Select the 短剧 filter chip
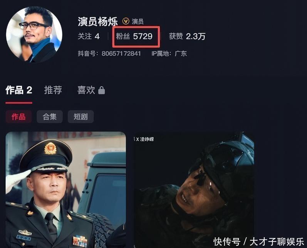The width and height of the screenshot is (307, 248). pyautogui.click(x=81, y=117)
